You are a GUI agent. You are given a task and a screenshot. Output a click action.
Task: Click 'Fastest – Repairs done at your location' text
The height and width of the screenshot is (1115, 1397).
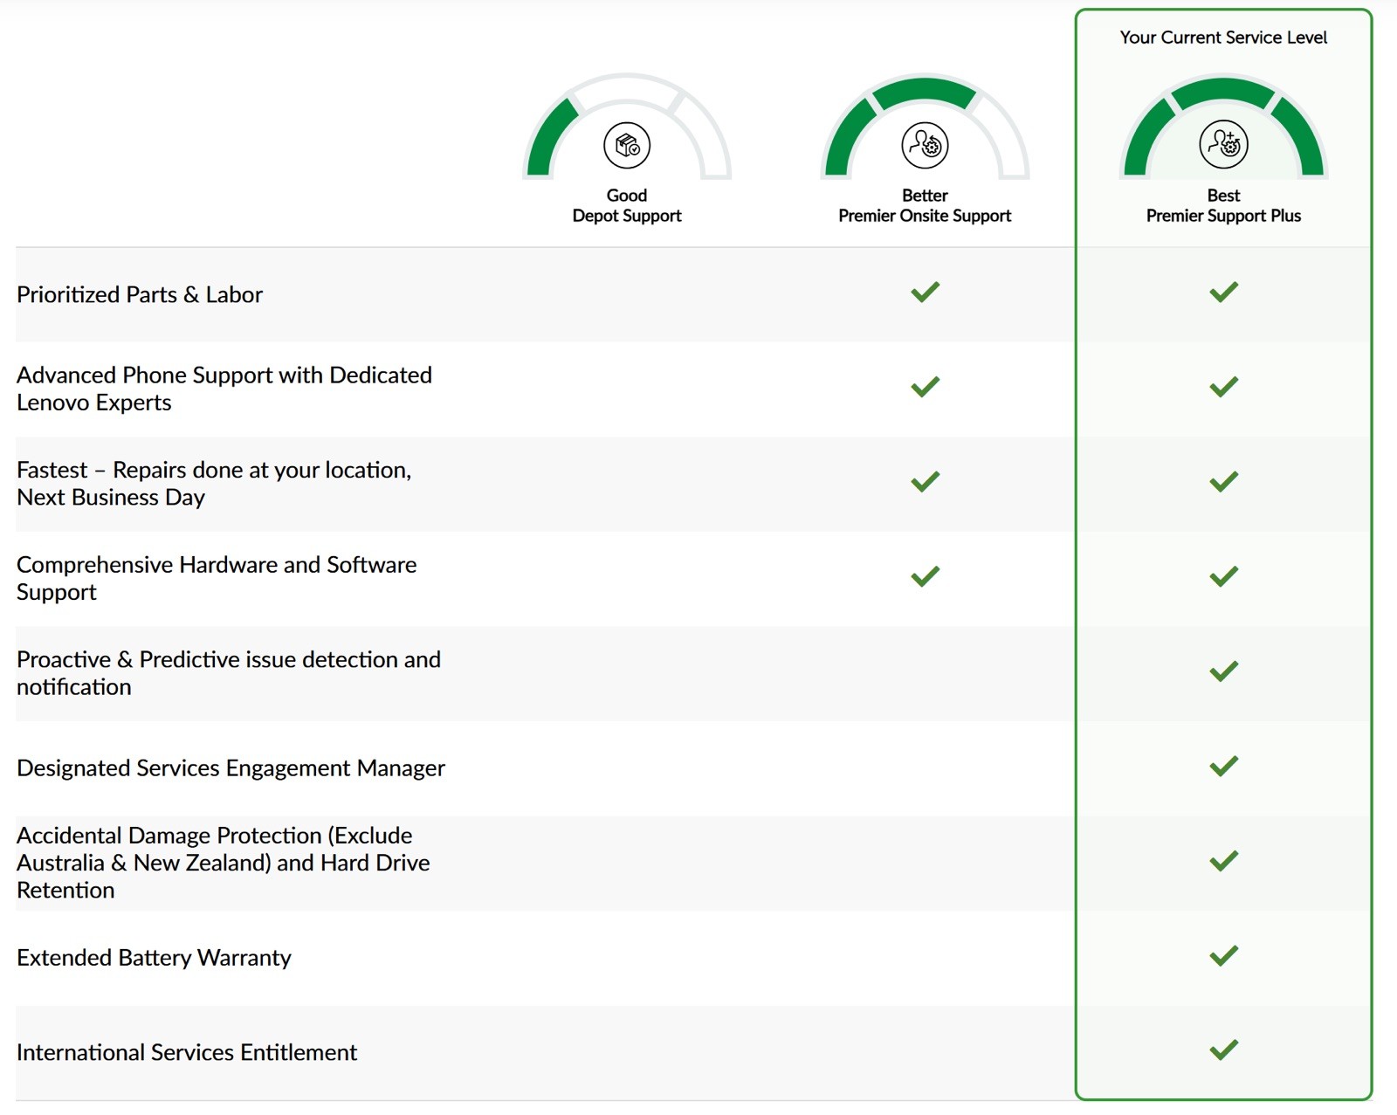214,483
